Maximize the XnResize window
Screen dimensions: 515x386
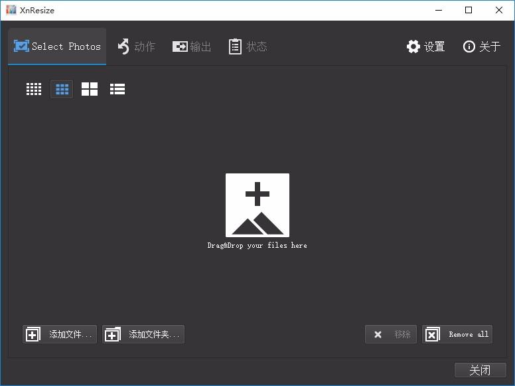[x=469, y=10]
